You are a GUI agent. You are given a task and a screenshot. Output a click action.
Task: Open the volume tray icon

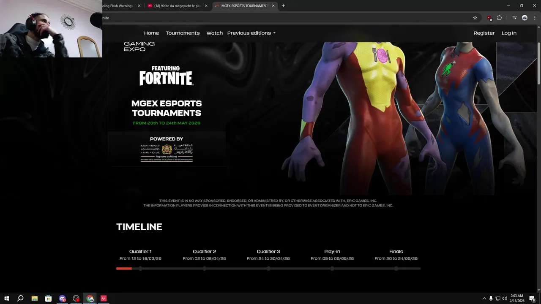point(504,299)
